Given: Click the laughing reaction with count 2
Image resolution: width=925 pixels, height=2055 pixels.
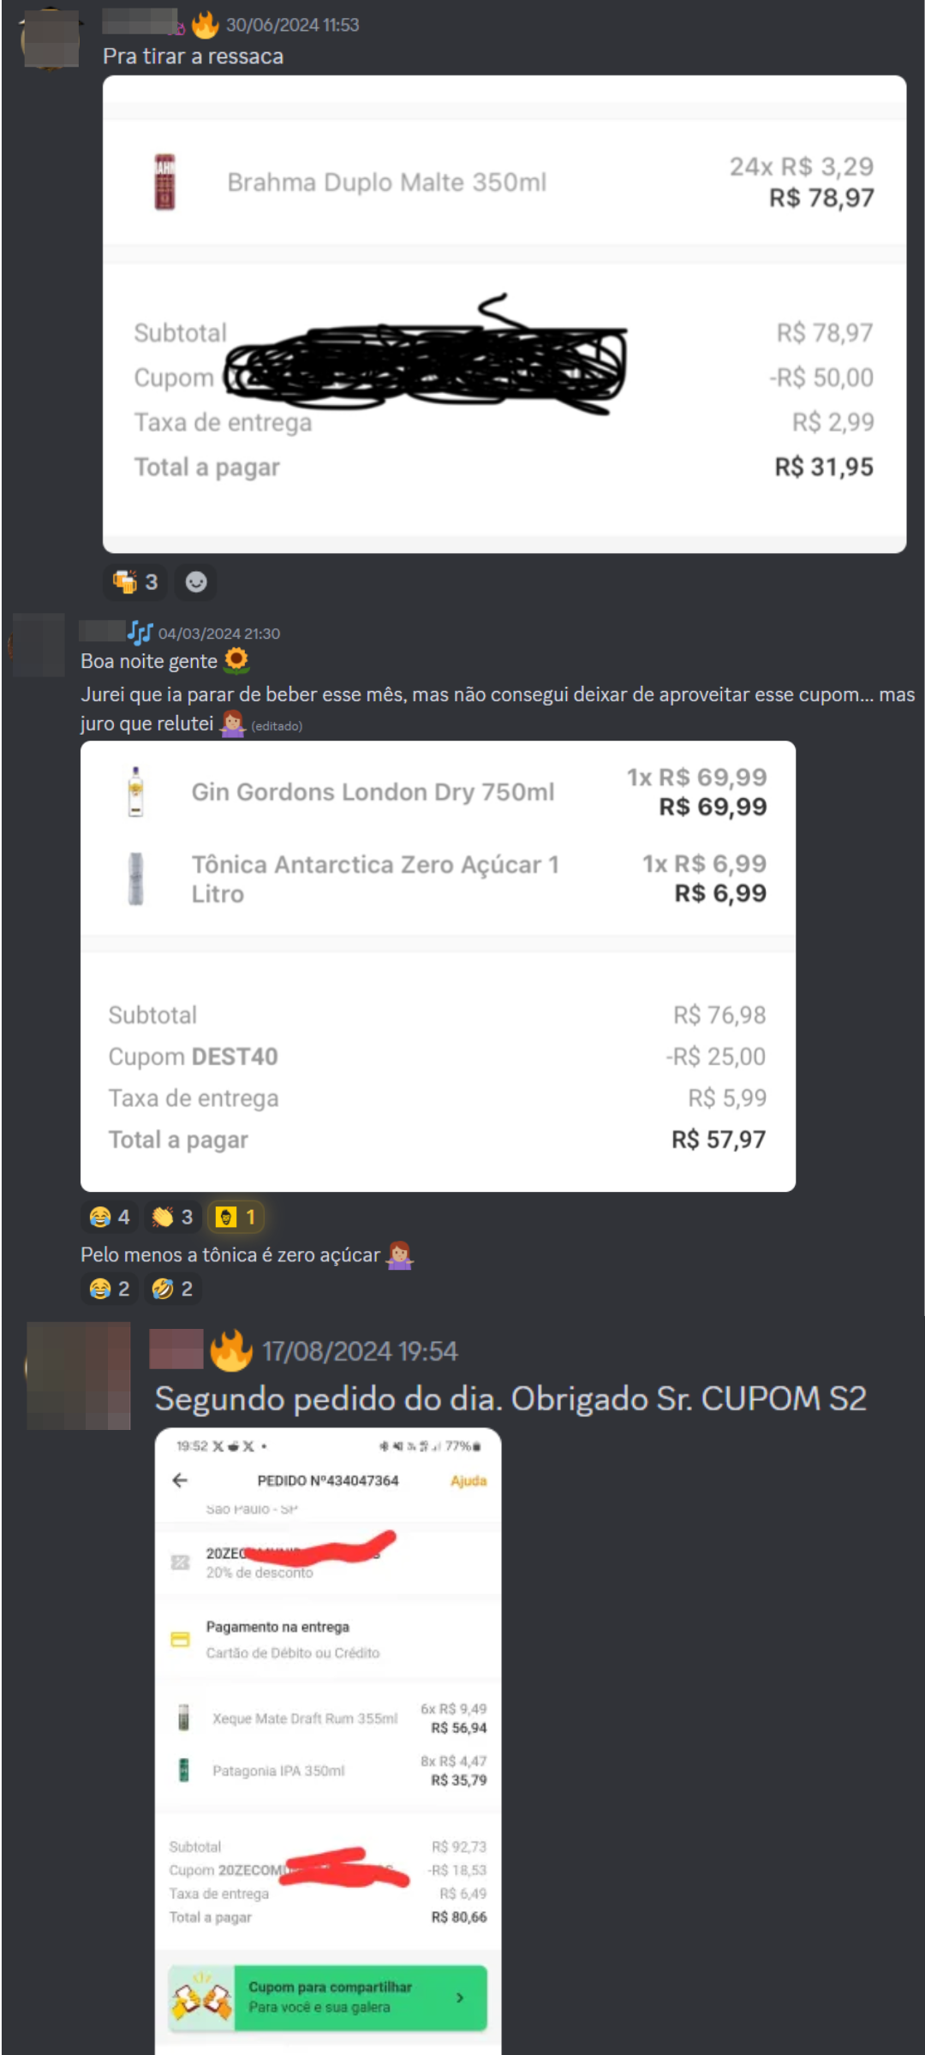Looking at the screenshot, I should click(x=110, y=1289).
